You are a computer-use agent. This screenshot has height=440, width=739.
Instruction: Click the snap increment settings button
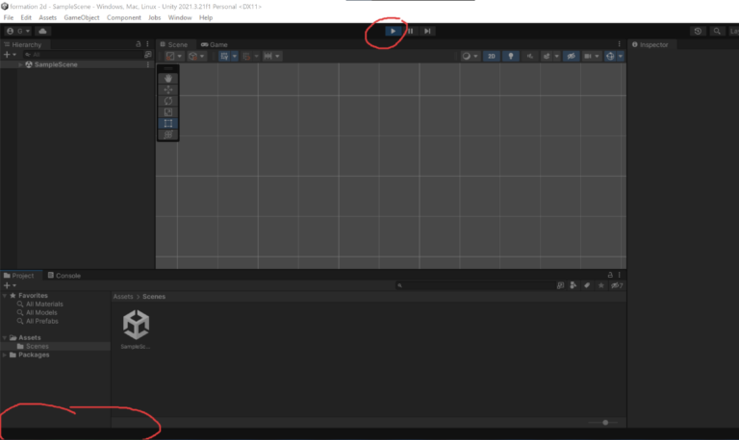[272, 56]
